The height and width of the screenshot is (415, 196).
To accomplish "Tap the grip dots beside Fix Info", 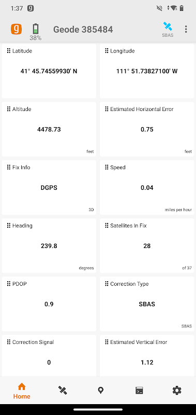I will pyautogui.click(x=9, y=167).
